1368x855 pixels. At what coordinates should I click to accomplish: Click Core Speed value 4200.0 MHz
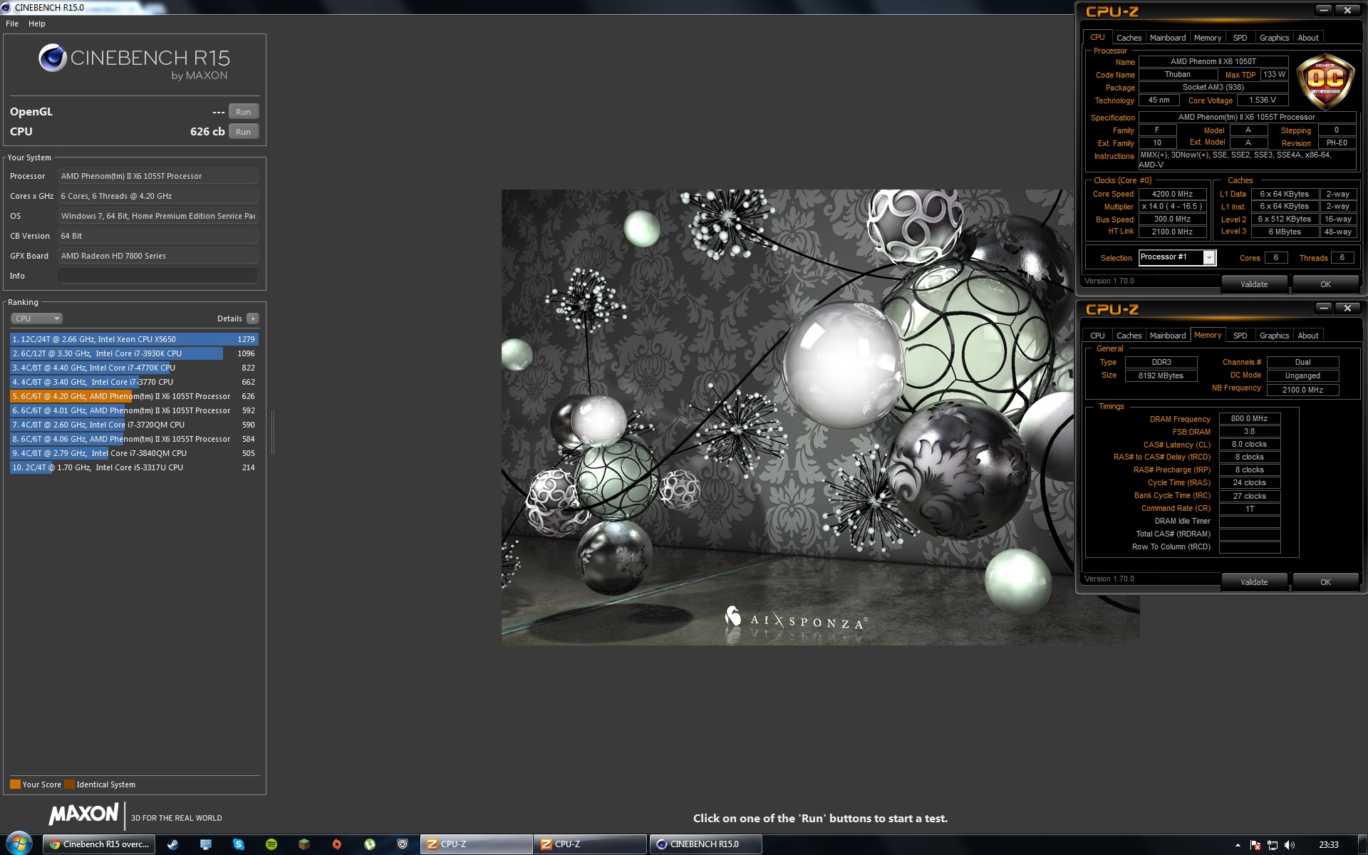tap(1172, 194)
